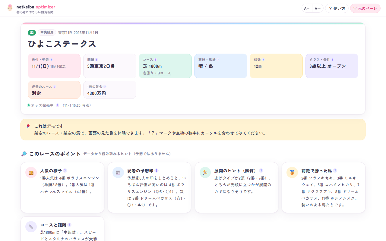Click the magnifier icon beside このレースのポイント
Image resolution: width=386 pixels, height=241 pixels.
tap(24, 154)
